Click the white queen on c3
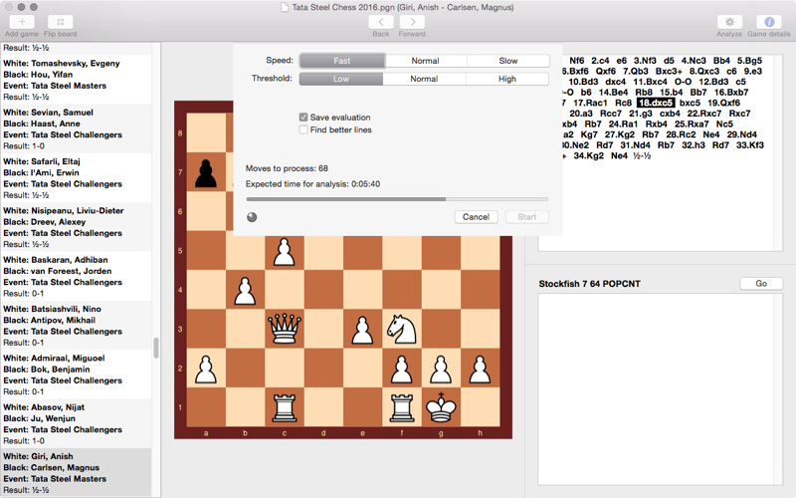 coord(285,329)
